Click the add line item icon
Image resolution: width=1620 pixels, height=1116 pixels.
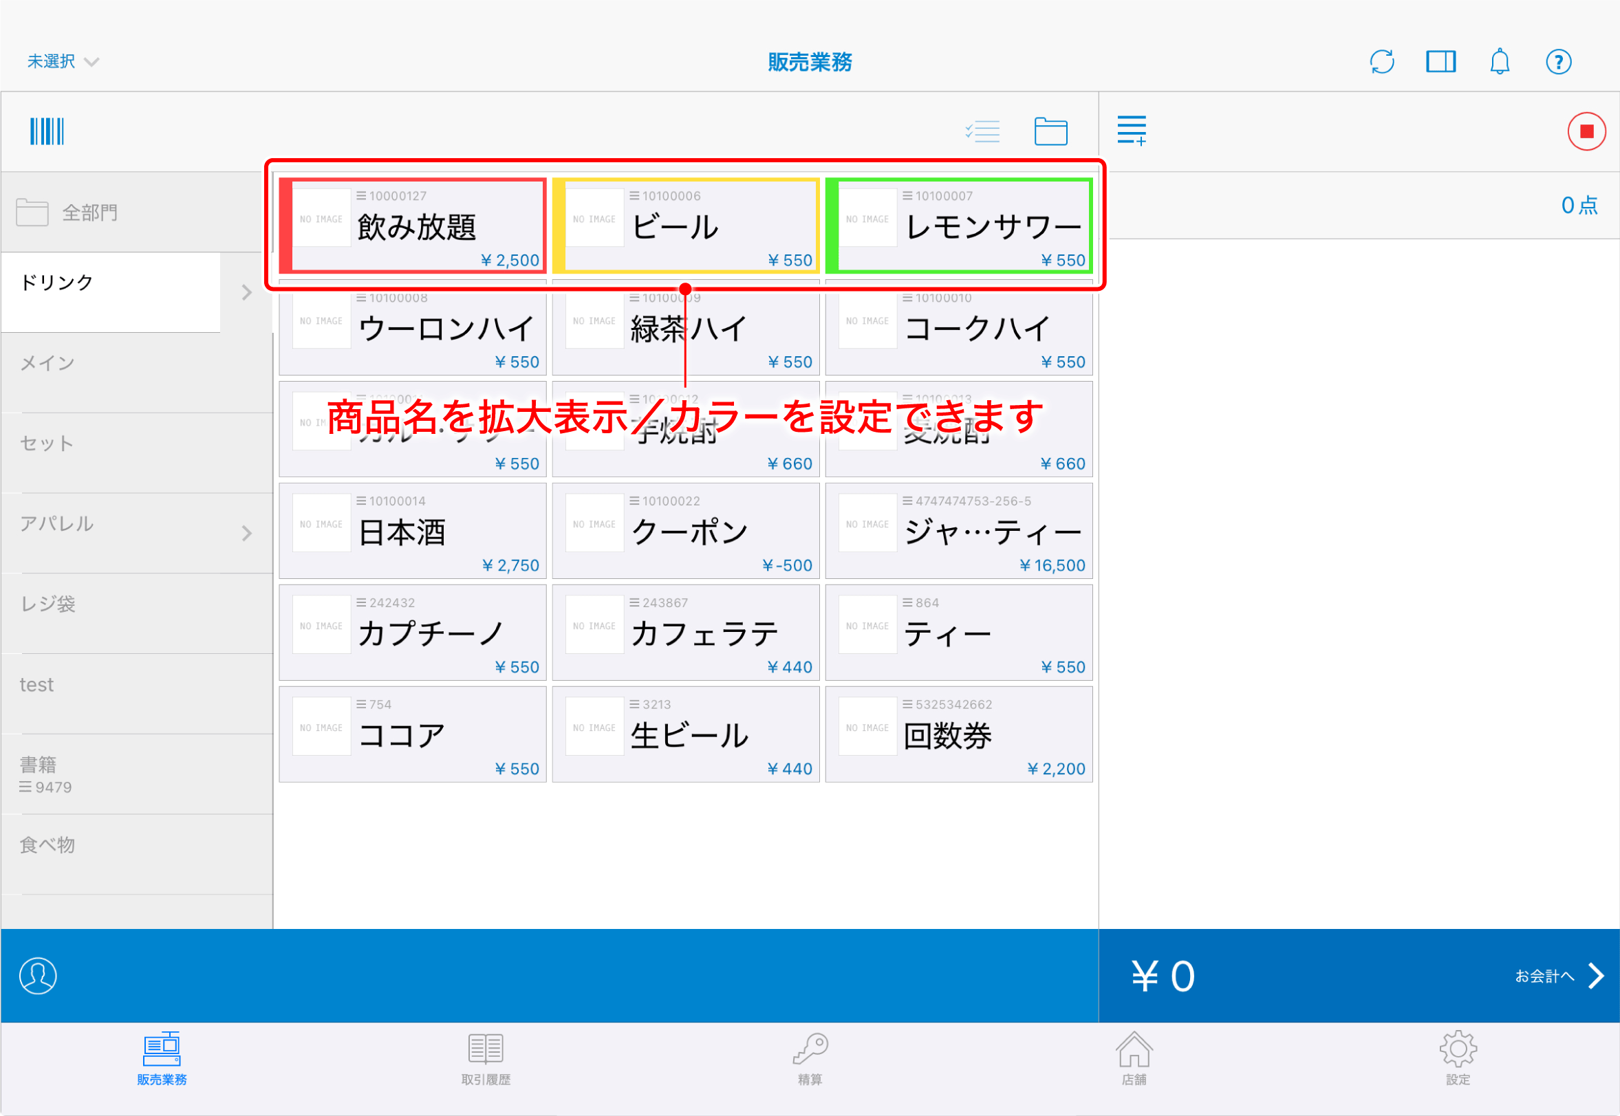coord(1131,131)
